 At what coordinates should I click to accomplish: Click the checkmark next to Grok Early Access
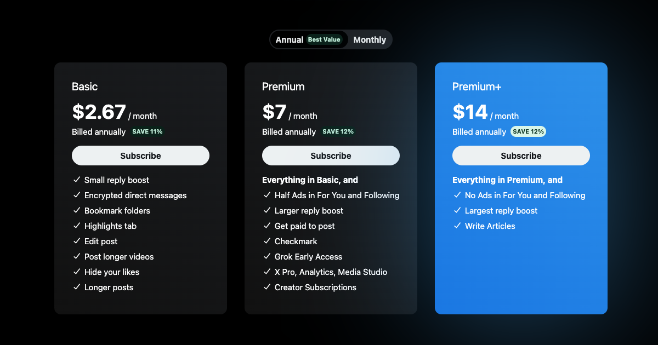(x=267, y=256)
